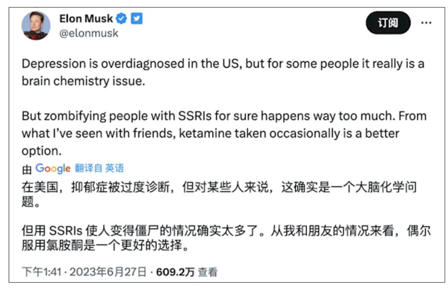Click the paragraph starting But zombifying people

pos(224,134)
